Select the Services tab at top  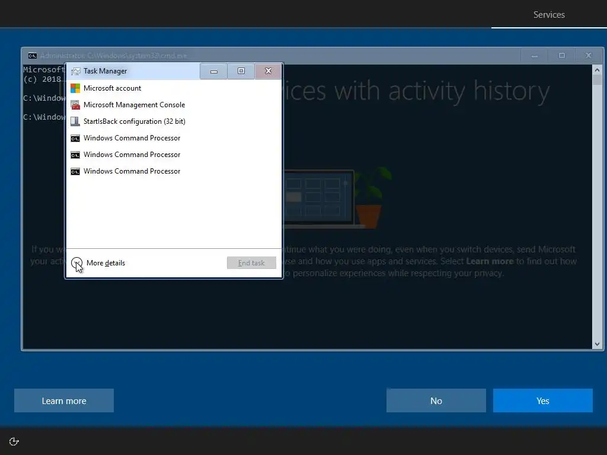click(549, 15)
